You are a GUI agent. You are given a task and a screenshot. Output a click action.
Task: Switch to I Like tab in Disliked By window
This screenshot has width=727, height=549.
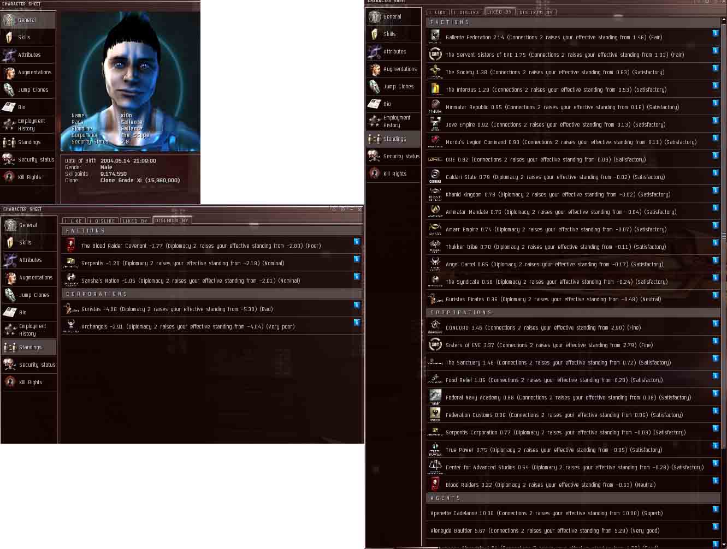pos(74,220)
